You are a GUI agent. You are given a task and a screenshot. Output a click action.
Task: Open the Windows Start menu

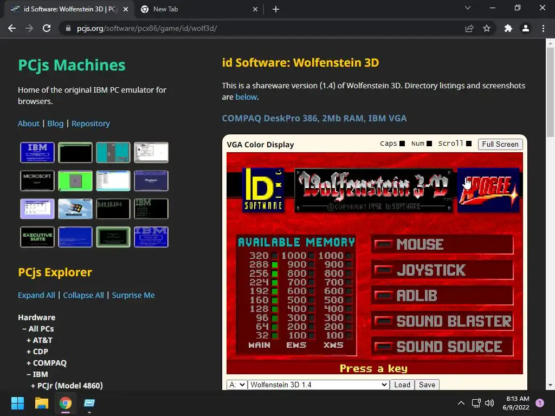[17, 403]
